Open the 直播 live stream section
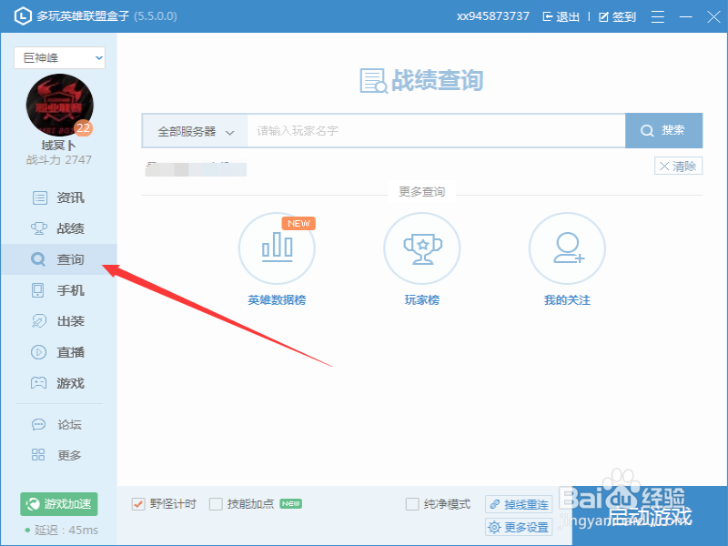 pyautogui.click(x=58, y=352)
